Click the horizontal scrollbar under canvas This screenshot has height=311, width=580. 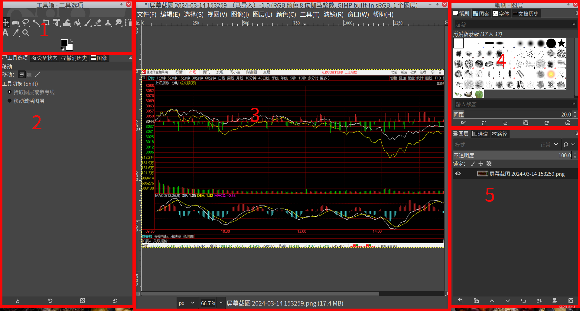point(260,294)
